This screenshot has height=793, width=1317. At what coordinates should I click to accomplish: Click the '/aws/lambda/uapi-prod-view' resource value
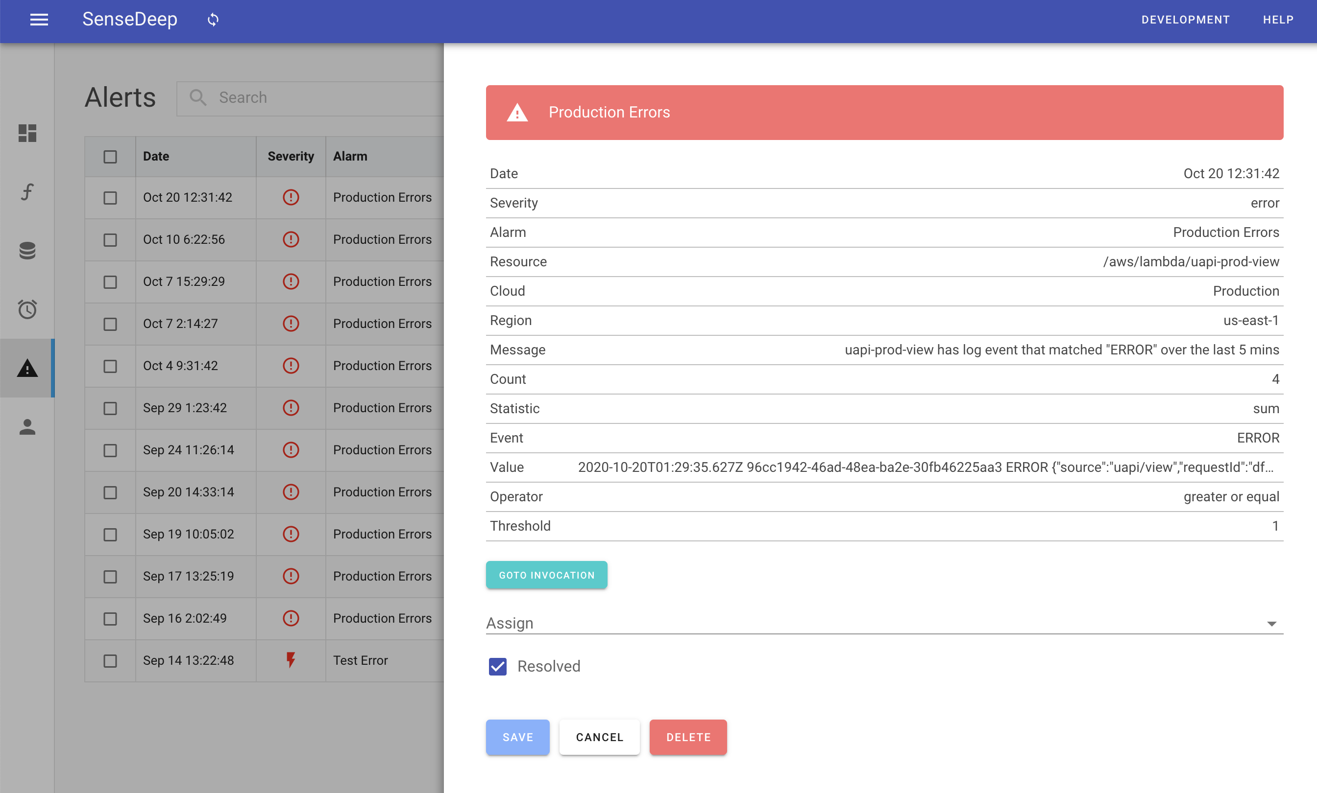click(x=1191, y=262)
